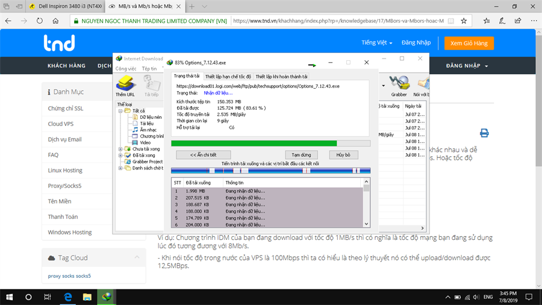This screenshot has width=542, height=305.
Task: Open Microsoft Edge from the taskbar
Action: 69,297
